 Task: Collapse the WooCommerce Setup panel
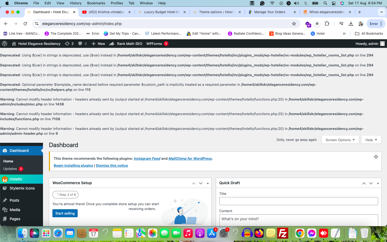click(208, 183)
